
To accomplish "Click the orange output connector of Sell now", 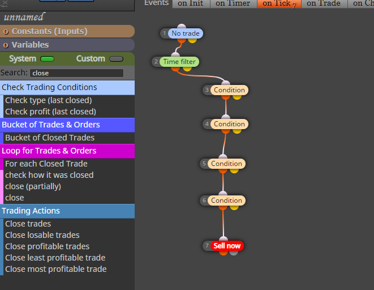I will point(223,253).
